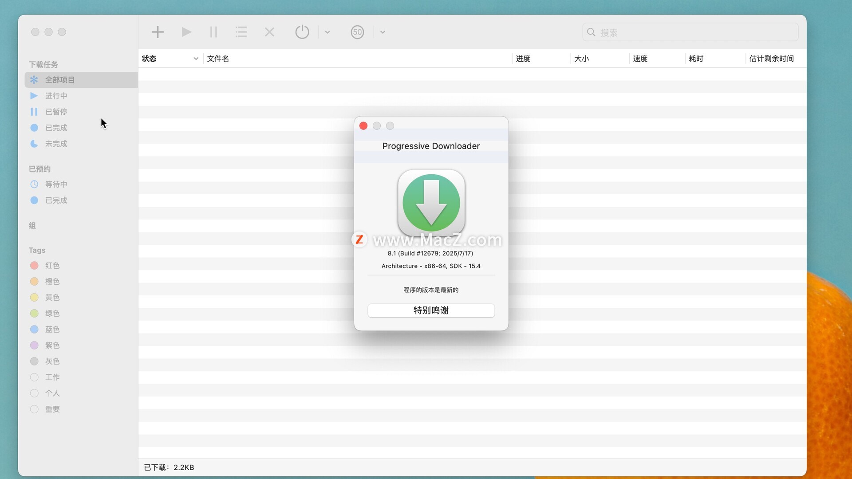Image resolution: width=852 pixels, height=479 pixels.
Task: Select the 工作 tag
Action: pyautogui.click(x=81, y=377)
